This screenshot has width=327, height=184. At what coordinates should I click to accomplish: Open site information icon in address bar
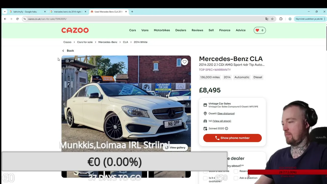click(x=25, y=19)
